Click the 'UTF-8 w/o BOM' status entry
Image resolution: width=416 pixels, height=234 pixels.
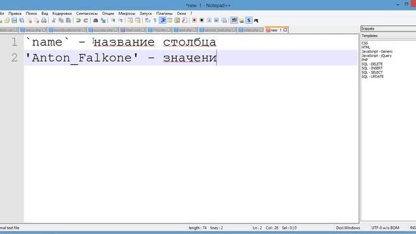point(385,228)
